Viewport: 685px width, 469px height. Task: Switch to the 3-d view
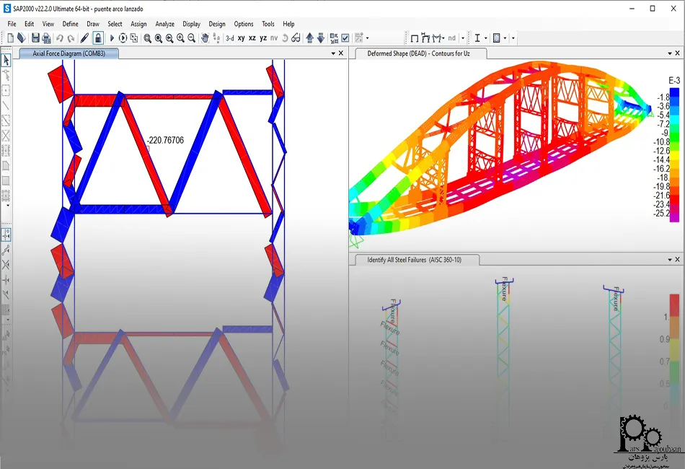(x=230, y=38)
